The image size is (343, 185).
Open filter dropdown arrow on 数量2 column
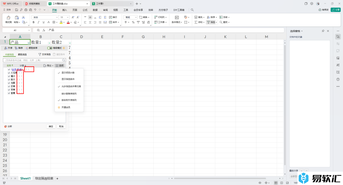70,43
